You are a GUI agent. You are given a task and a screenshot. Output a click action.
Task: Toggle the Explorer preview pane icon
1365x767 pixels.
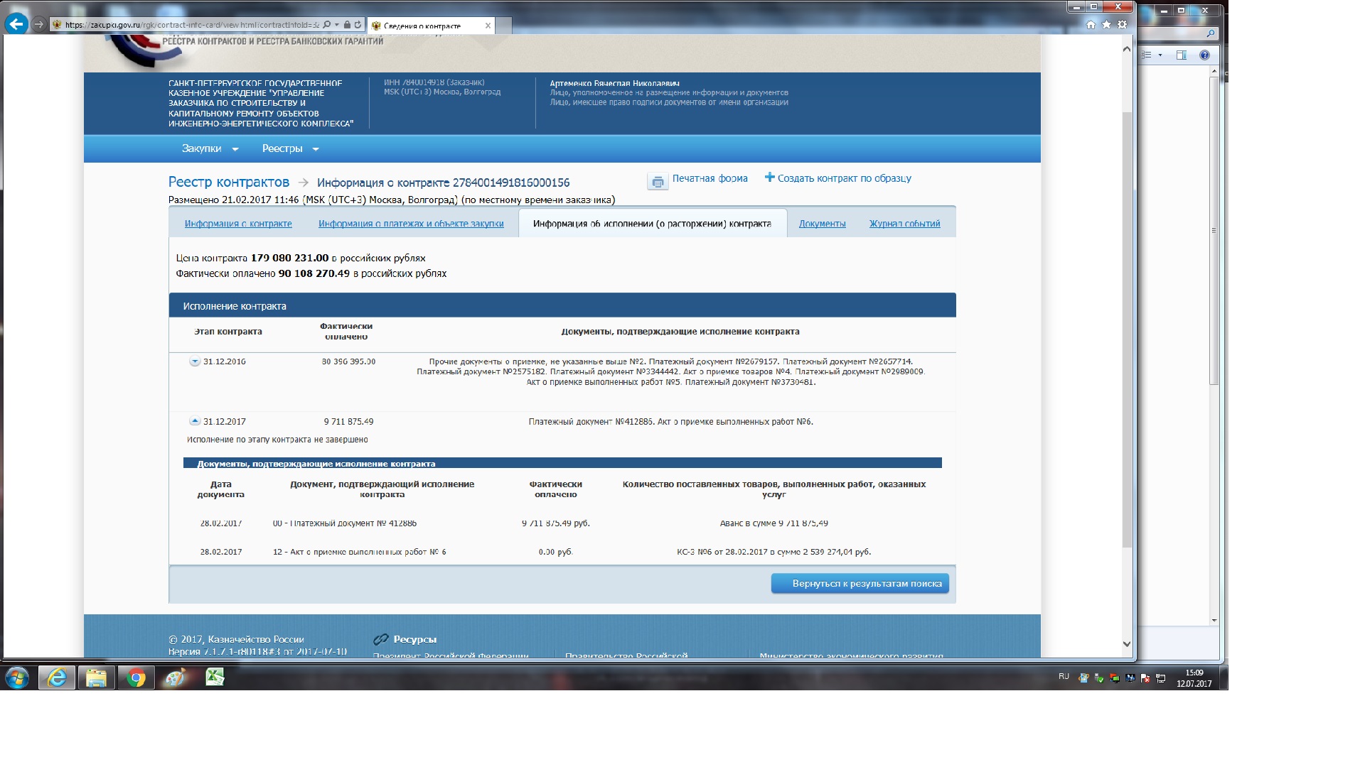pos(1181,55)
